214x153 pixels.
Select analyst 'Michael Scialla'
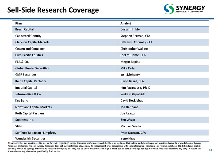click(x=131, y=126)
